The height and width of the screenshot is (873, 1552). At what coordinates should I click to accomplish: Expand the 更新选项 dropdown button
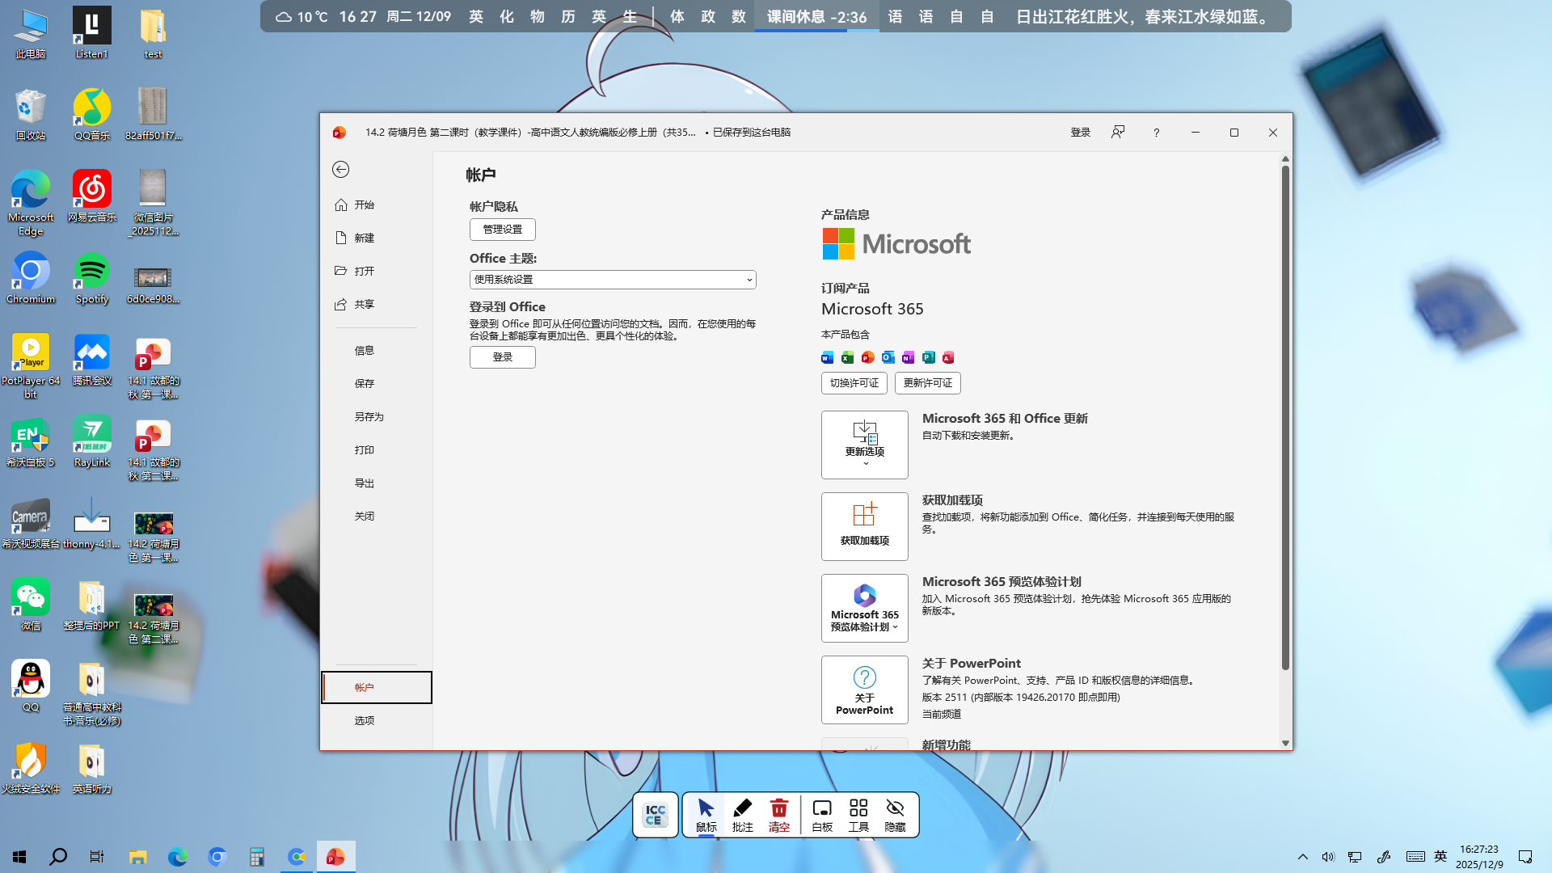[x=864, y=445]
